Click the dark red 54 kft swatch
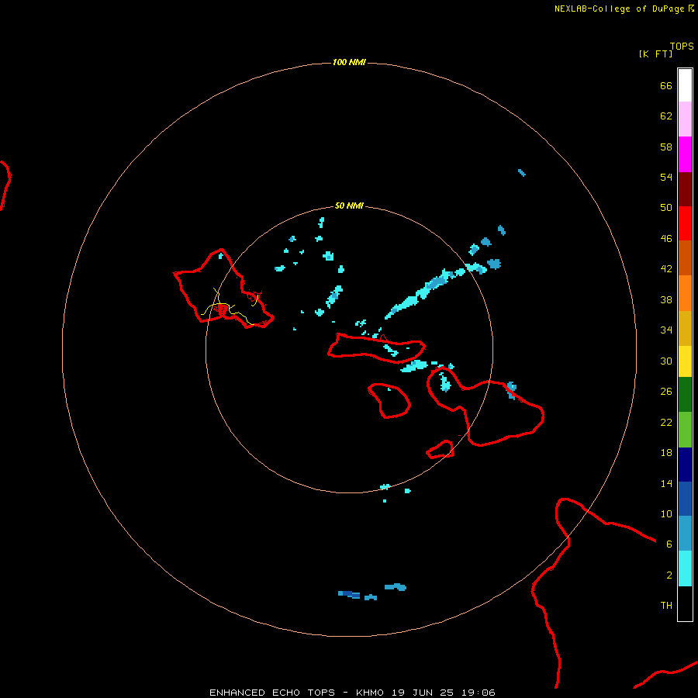 (685, 188)
